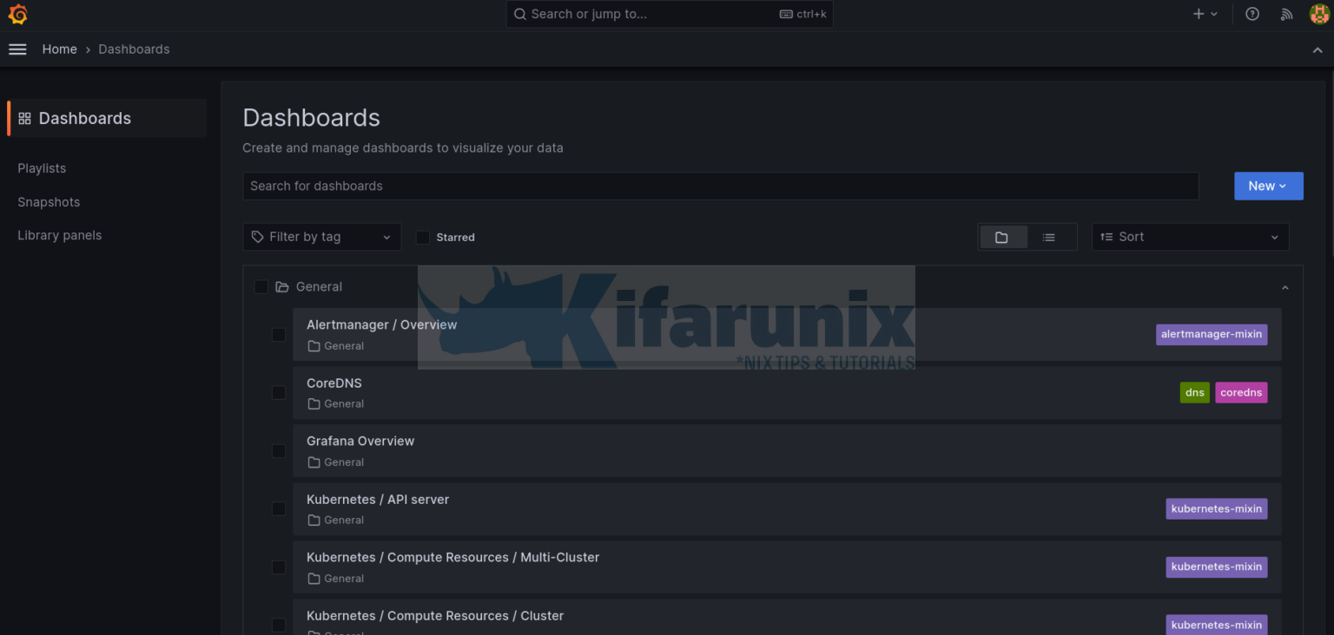Image resolution: width=1334 pixels, height=635 pixels.
Task: Click the news feed icon
Action: [1286, 14]
